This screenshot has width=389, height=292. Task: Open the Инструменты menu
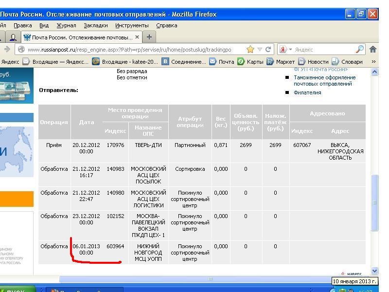132,25
